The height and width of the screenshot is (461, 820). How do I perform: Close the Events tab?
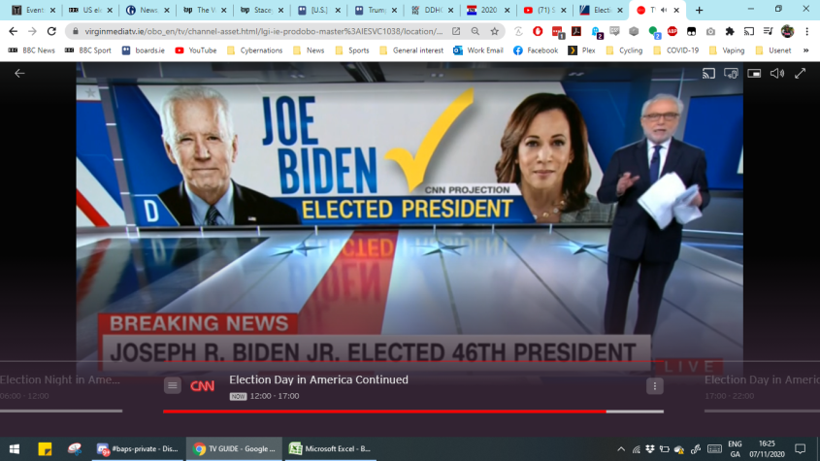point(52,10)
